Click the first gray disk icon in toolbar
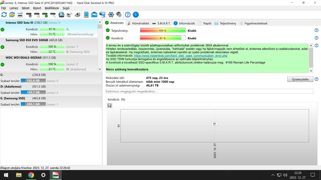Image resolution: width=321 pixels, height=180 pixels. (29, 15)
